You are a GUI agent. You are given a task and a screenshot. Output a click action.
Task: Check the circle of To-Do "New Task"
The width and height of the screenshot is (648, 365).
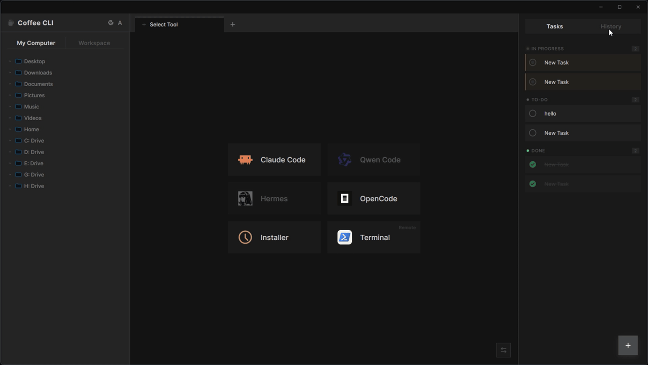click(533, 133)
